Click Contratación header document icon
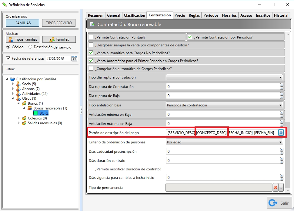 coord(92,24)
